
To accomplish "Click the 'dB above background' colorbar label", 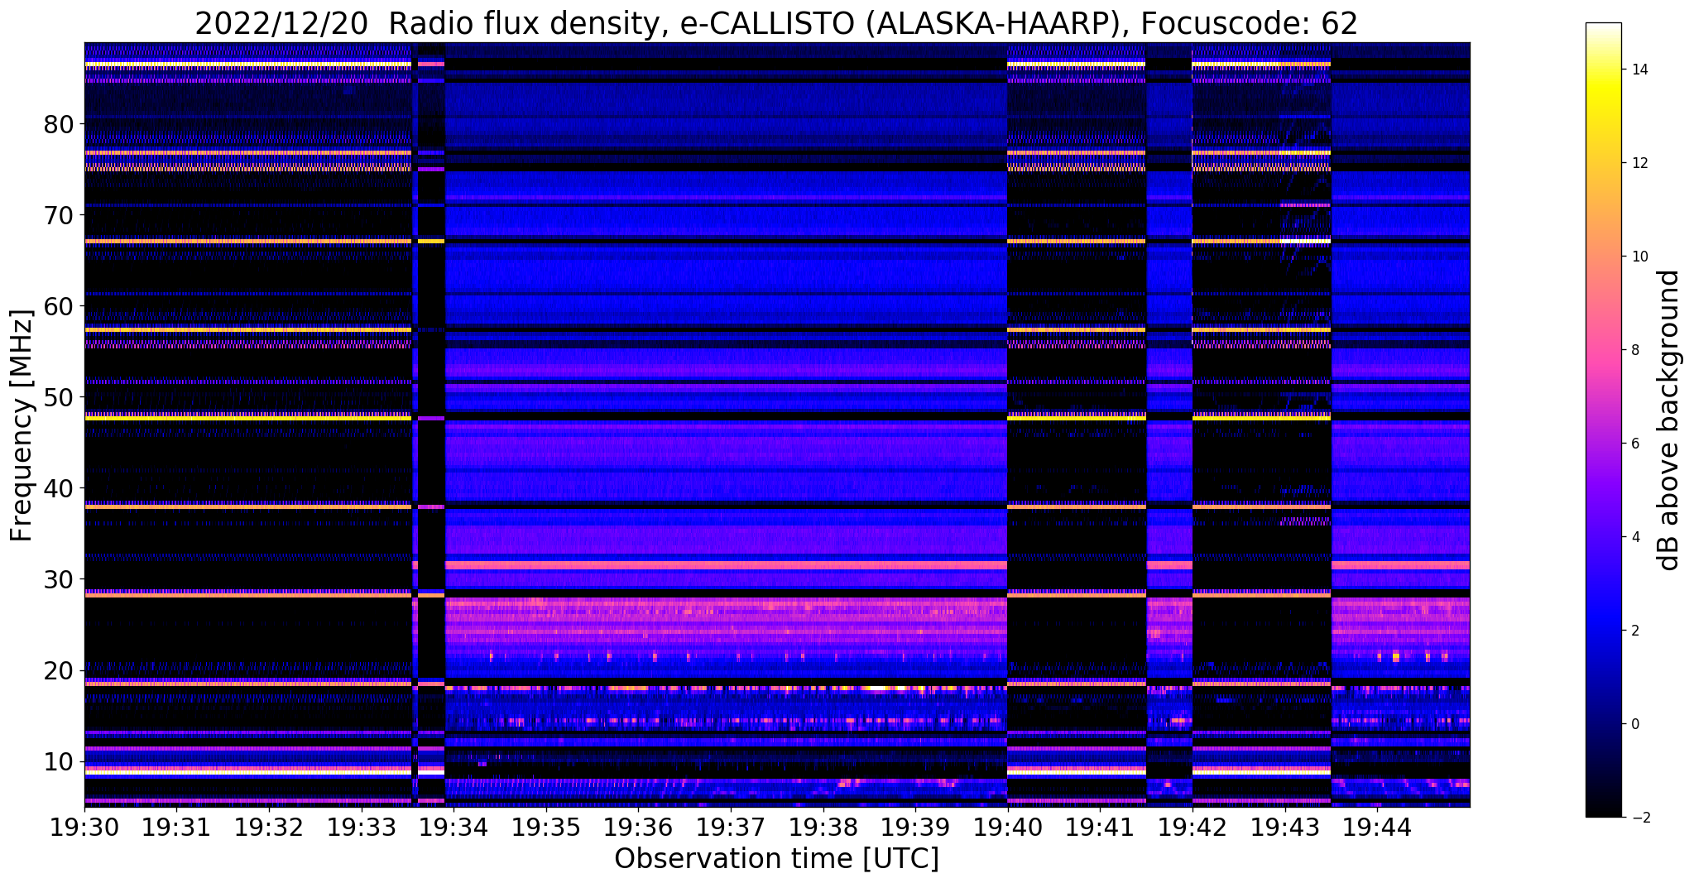I will tap(1669, 420).
